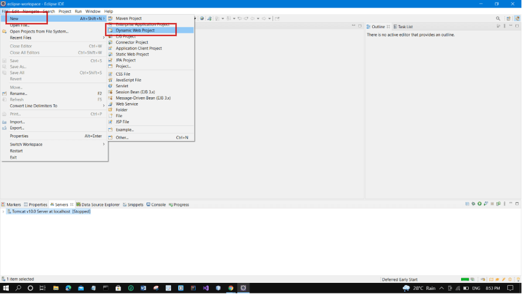
Task: Switch to the Properties tab
Action: tap(35, 204)
